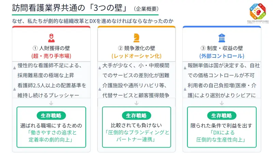Click the green underline below the slide title
The width and height of the screenshot is (273, 154).
[x=85, y=15]
